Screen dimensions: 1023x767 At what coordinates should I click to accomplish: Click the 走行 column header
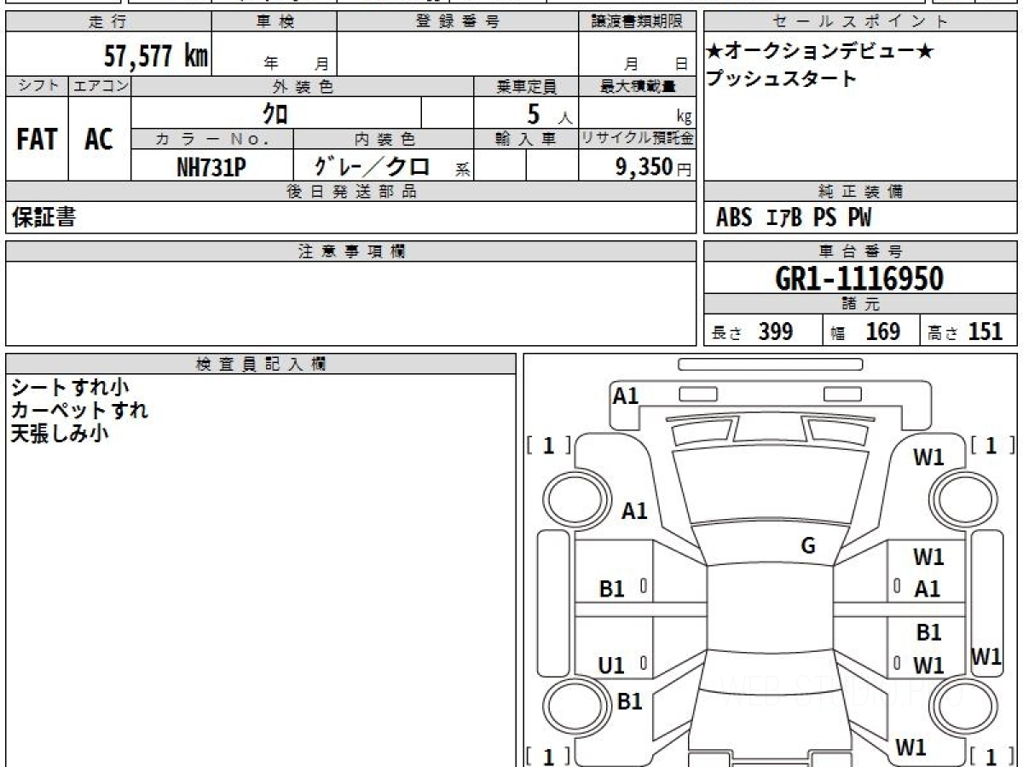tap(108, 22)
